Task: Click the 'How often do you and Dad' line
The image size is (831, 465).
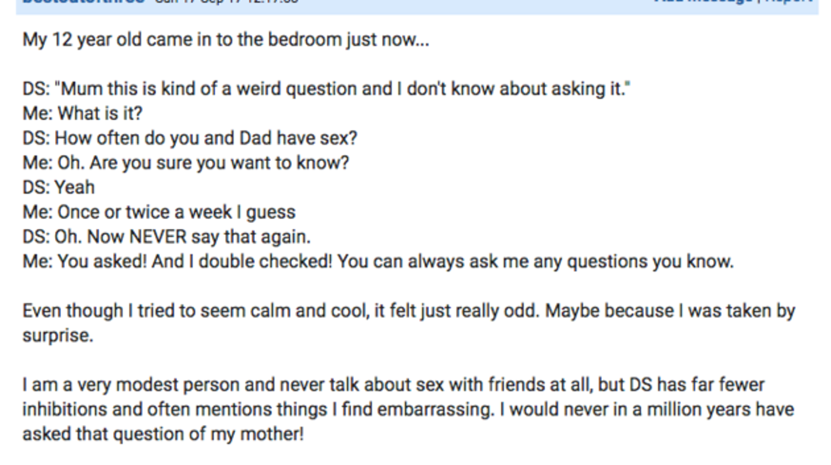Action: pyautogui.click(x=190, y=138)
